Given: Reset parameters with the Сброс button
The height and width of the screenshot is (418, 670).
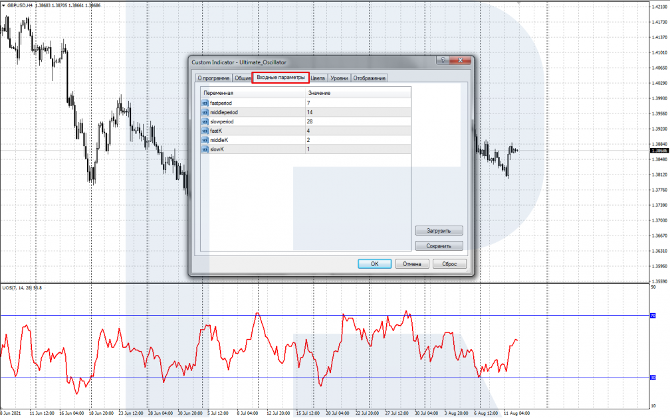Looking at the screenshot, I should point(449,263).
